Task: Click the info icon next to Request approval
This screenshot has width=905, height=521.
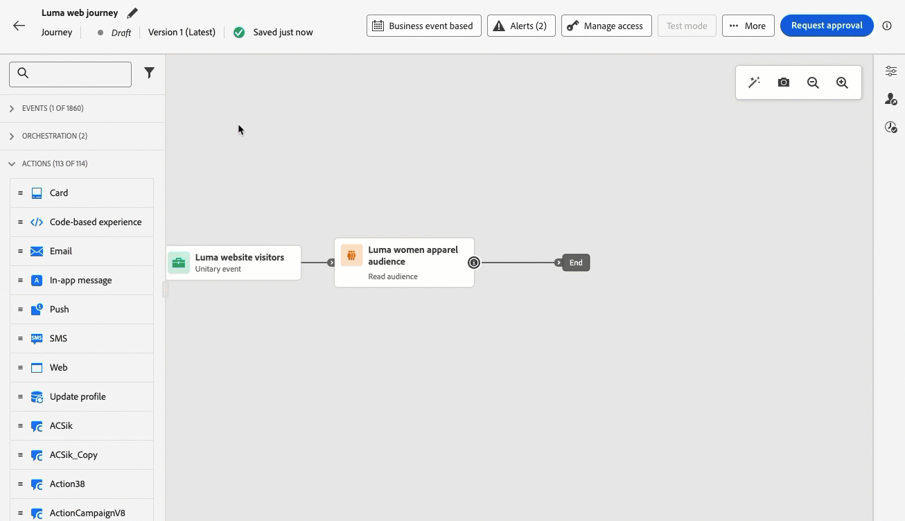Action: 887,26
